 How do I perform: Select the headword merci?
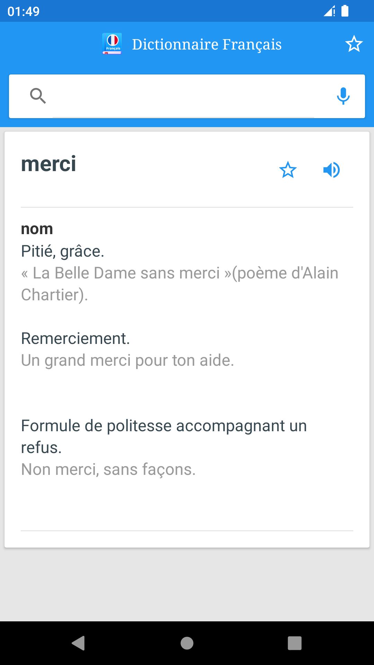point(48,164)
